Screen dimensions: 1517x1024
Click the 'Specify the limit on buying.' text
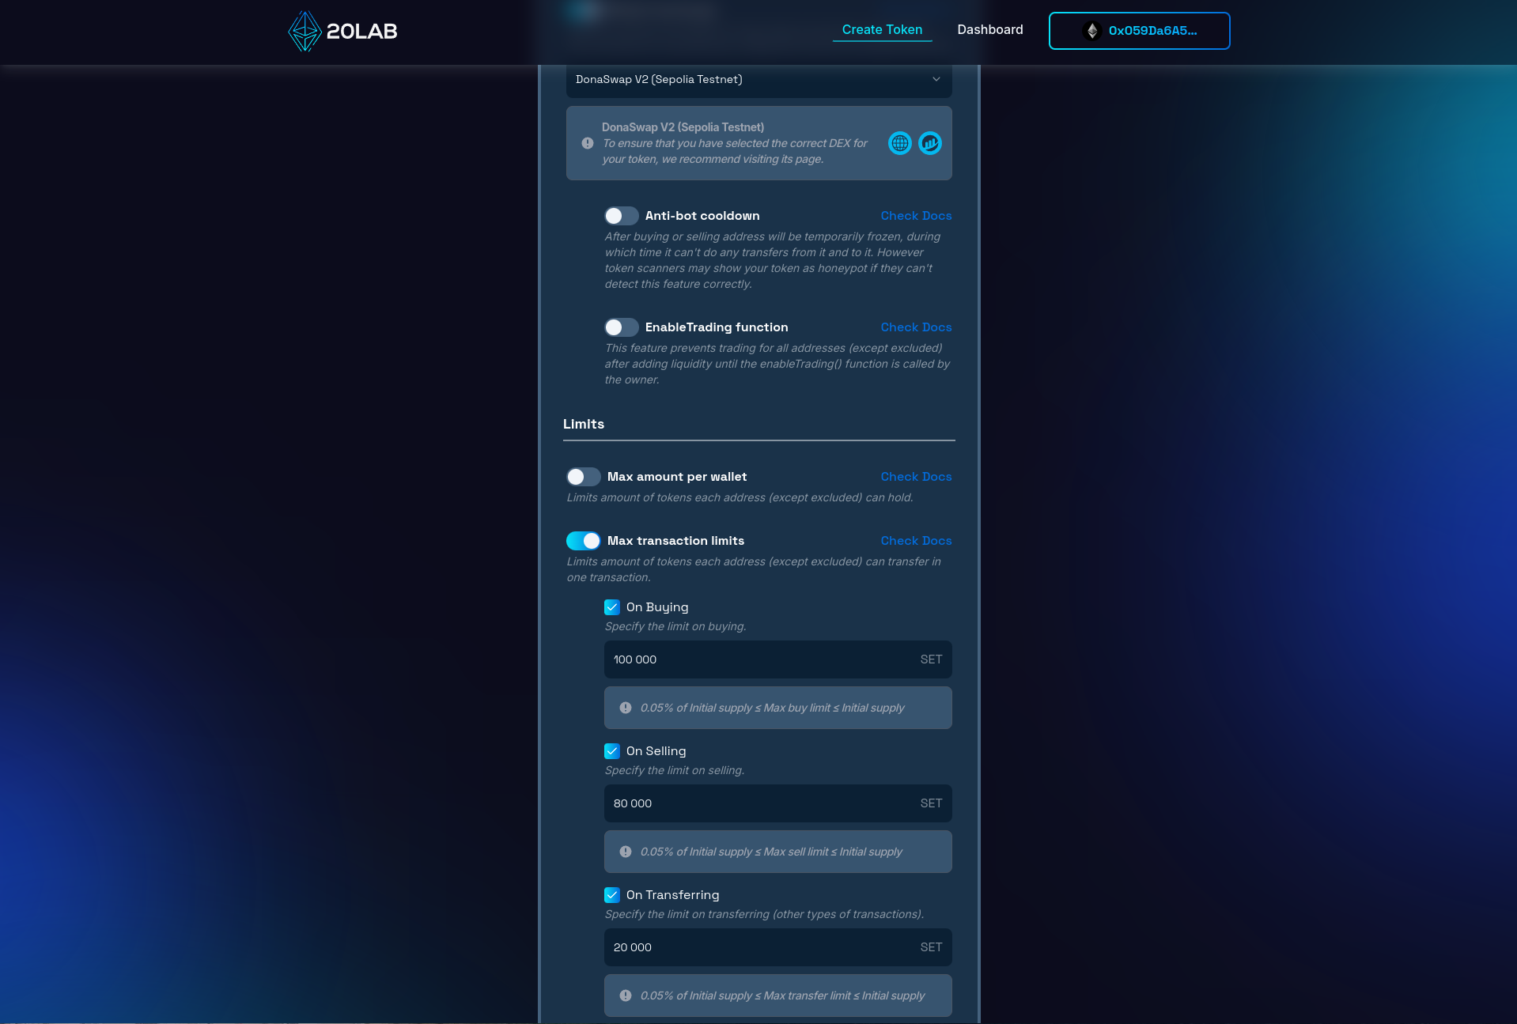[675, 626]
